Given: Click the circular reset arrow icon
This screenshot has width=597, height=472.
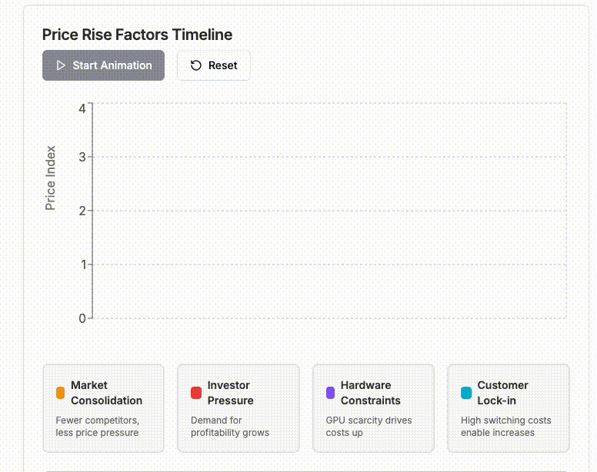Looking at the screenshot, I should pyautogui.click(x=195, y=65).
